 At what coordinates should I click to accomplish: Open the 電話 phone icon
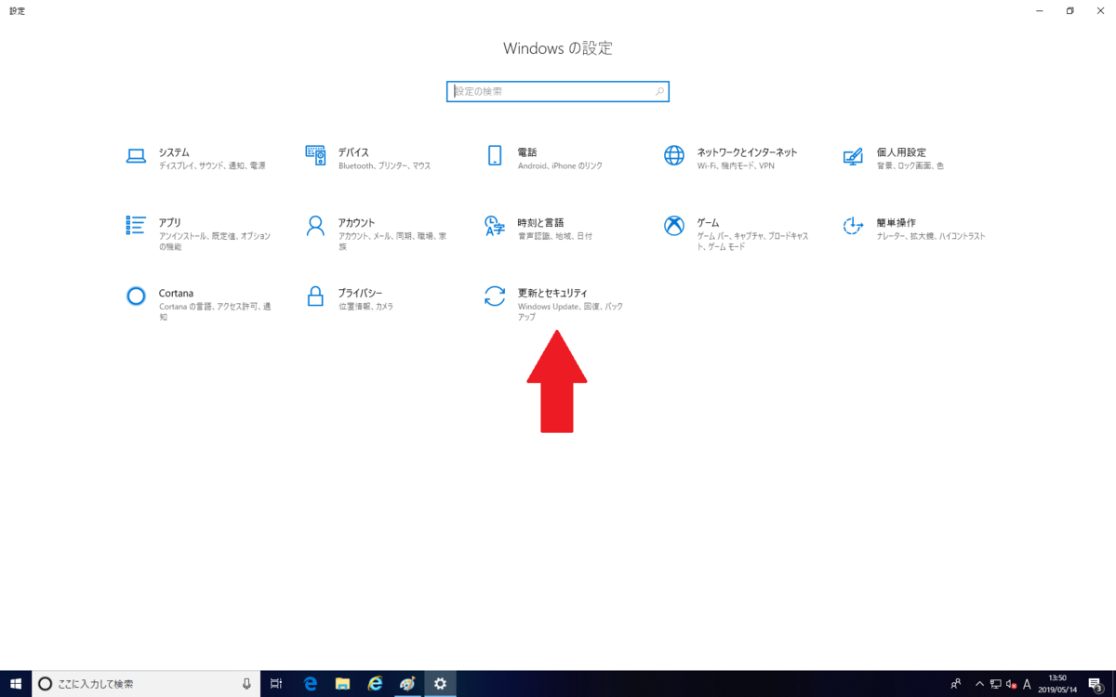pos(495,155)
